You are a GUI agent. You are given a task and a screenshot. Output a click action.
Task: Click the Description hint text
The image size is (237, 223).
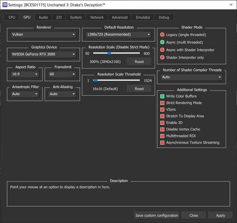pyautogui.click(x=60, y=187)
